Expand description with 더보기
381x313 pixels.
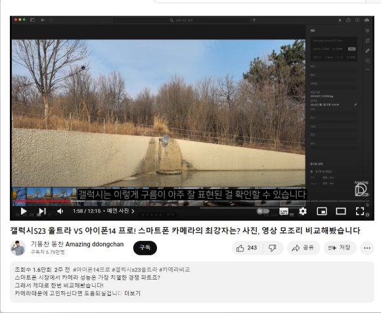coord(133,293)
